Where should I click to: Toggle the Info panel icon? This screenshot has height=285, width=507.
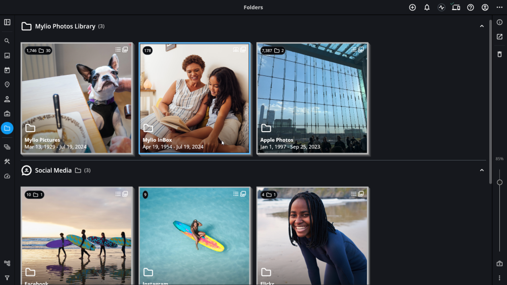click(499, 22)
